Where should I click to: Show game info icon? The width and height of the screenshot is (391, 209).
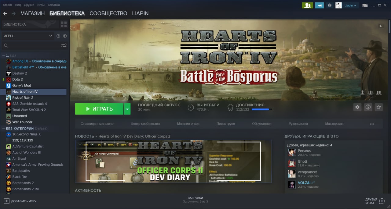(x=368, y=107)
